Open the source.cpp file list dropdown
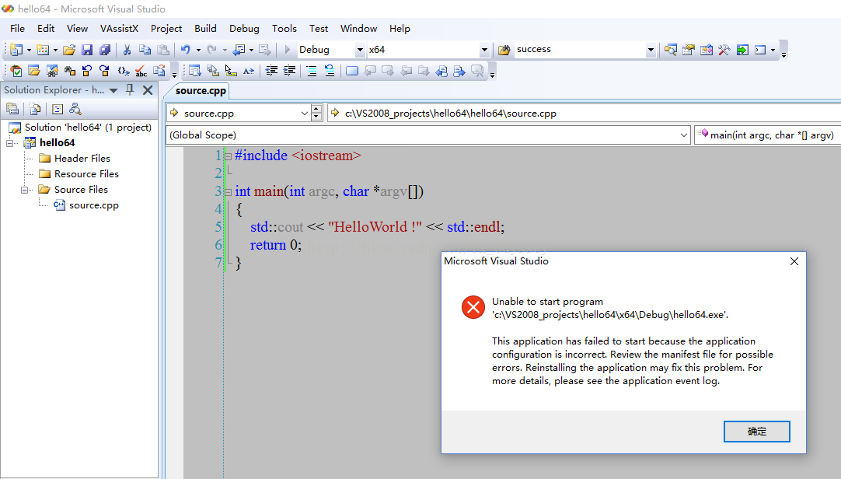This screenshot has width=841, height=479. [304, 114]
